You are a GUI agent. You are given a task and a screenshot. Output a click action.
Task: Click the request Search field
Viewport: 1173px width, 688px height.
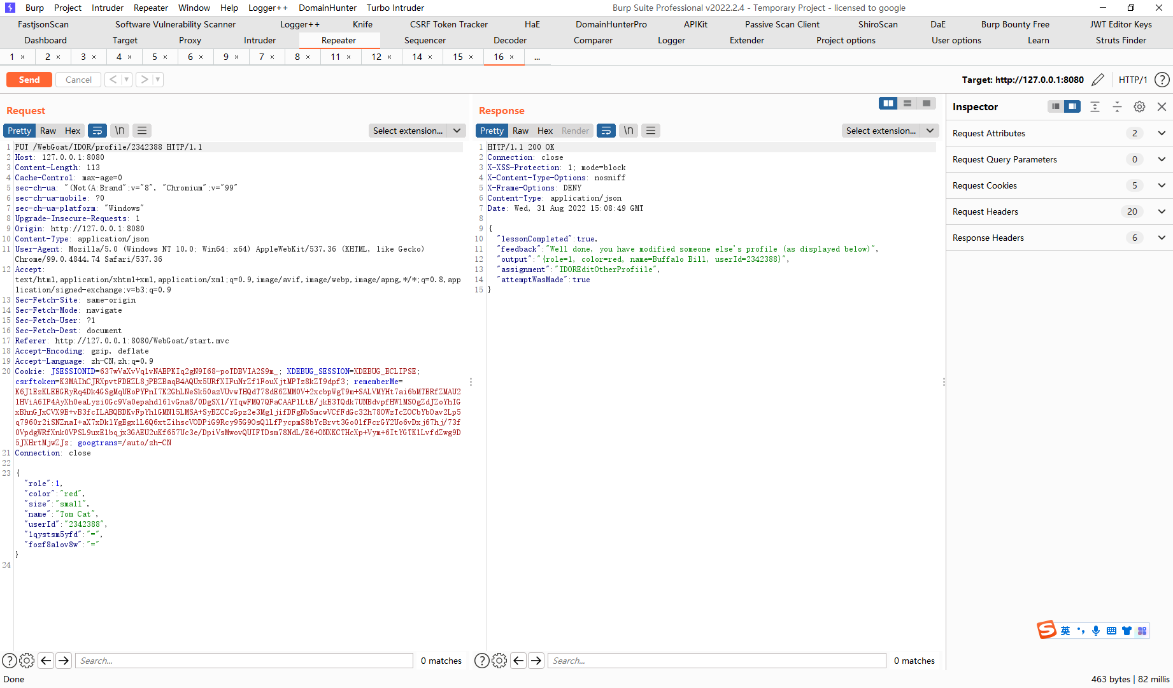pos(244,661)
